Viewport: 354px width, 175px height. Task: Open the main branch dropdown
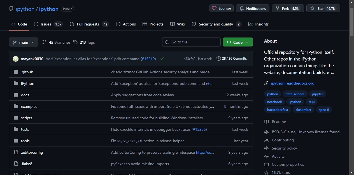(24, 42)
